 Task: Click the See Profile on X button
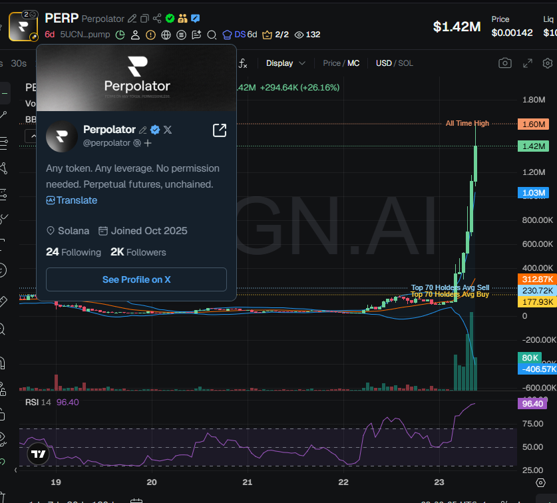pos(136,279)
